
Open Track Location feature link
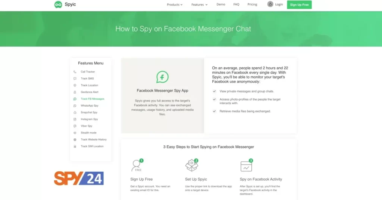90,86
